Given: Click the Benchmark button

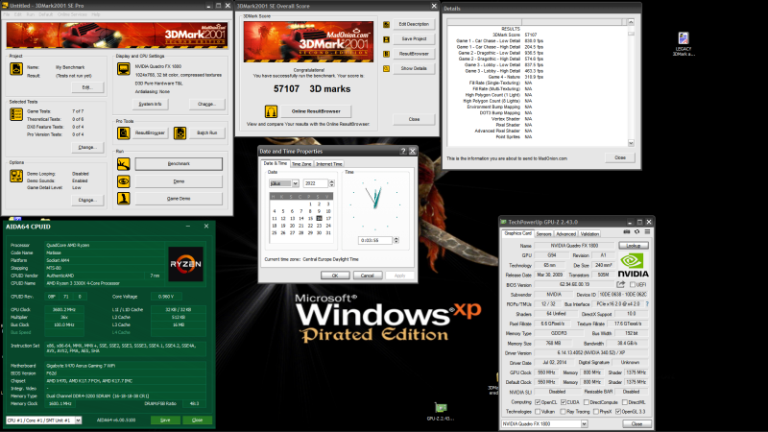Looking at the screenshot, I should [179, 163].
